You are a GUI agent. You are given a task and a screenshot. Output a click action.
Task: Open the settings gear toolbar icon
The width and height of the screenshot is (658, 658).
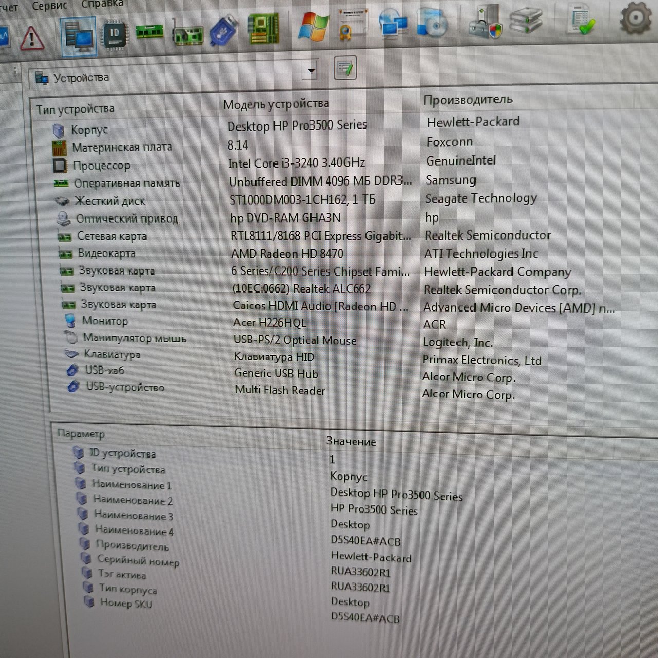click(x=636, y=19)
